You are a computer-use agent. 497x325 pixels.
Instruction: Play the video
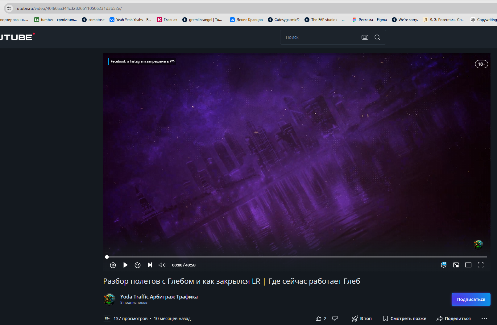coord(125,265)
